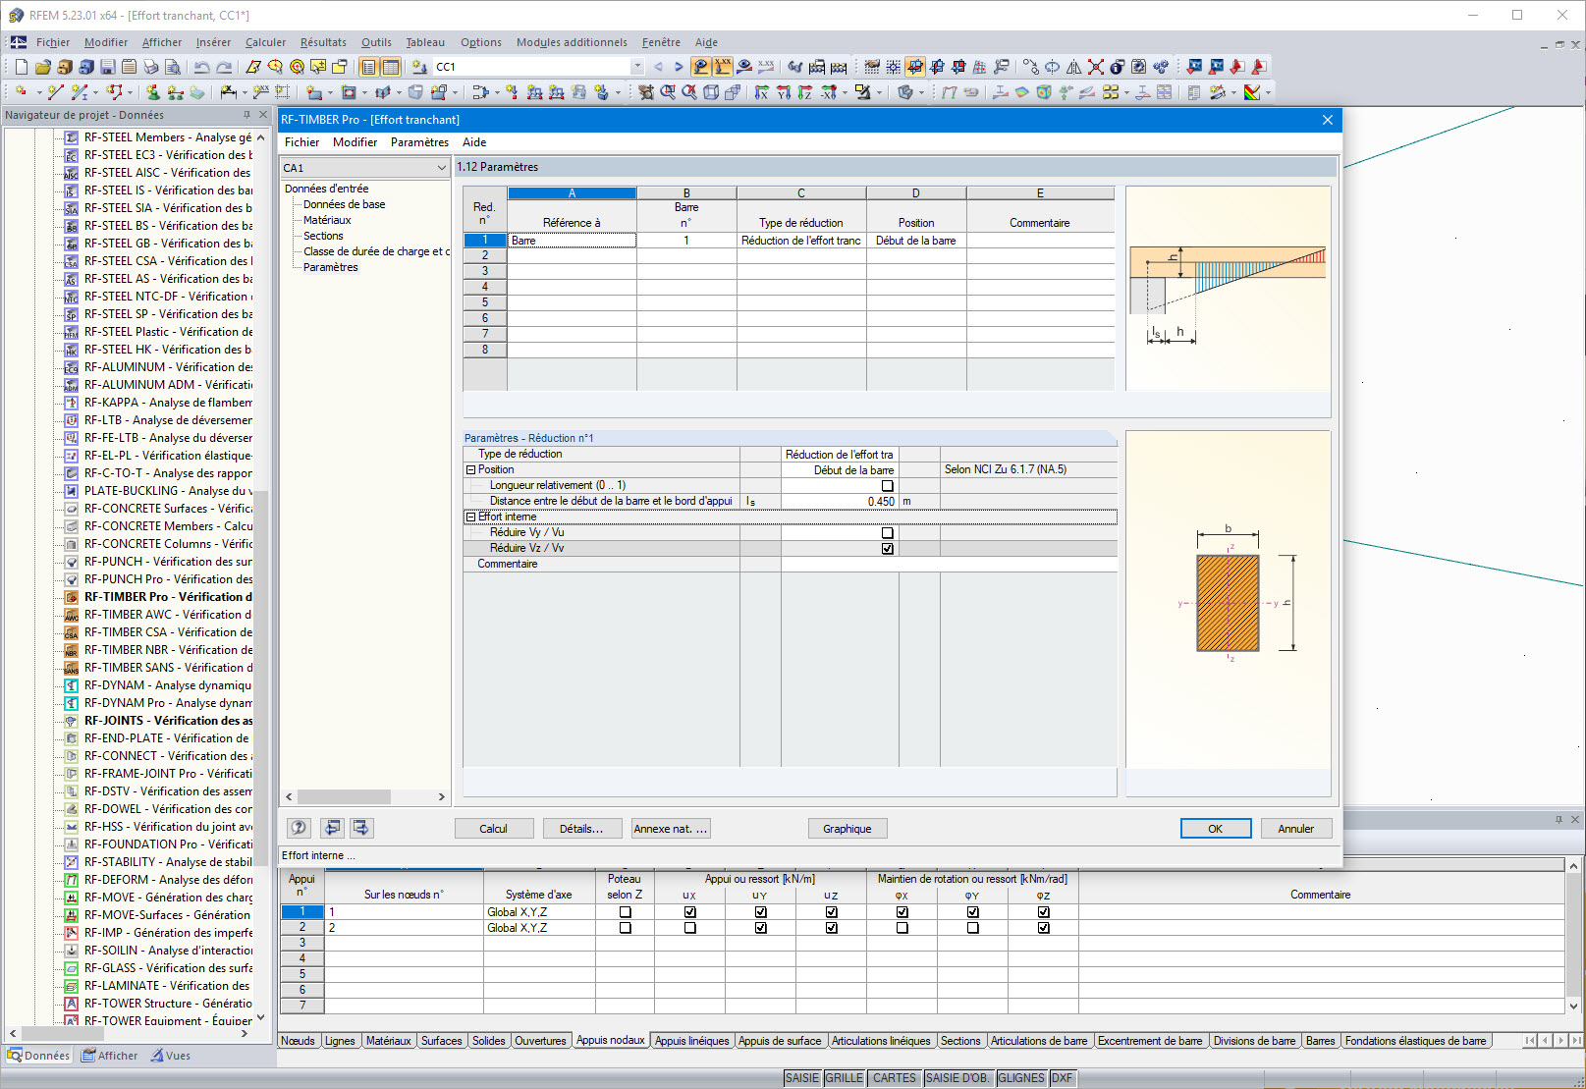Click the table view icon in toolbar
This screenshot has height=1089, width=1586.
pyautogui.click(x=390, y=67)
